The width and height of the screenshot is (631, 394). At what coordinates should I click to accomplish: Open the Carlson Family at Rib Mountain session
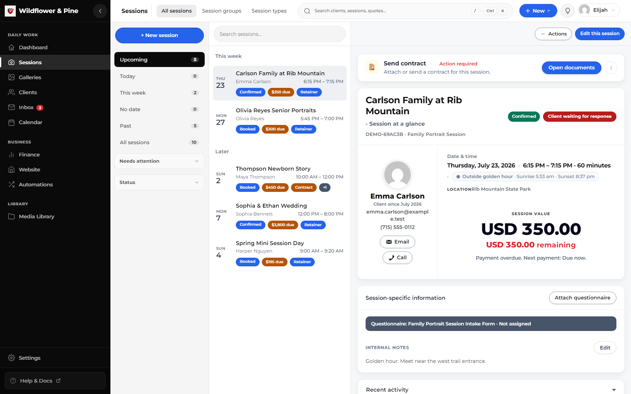point(280,83)
